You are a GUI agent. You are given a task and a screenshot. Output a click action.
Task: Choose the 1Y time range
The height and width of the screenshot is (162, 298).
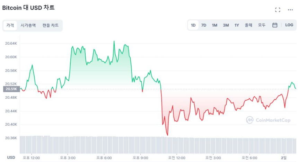tap(237, 25)
